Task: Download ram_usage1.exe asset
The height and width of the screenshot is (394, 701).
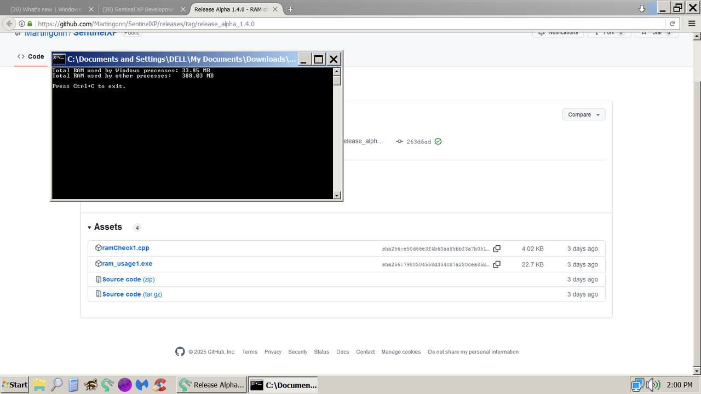Action: pos(127,264)
